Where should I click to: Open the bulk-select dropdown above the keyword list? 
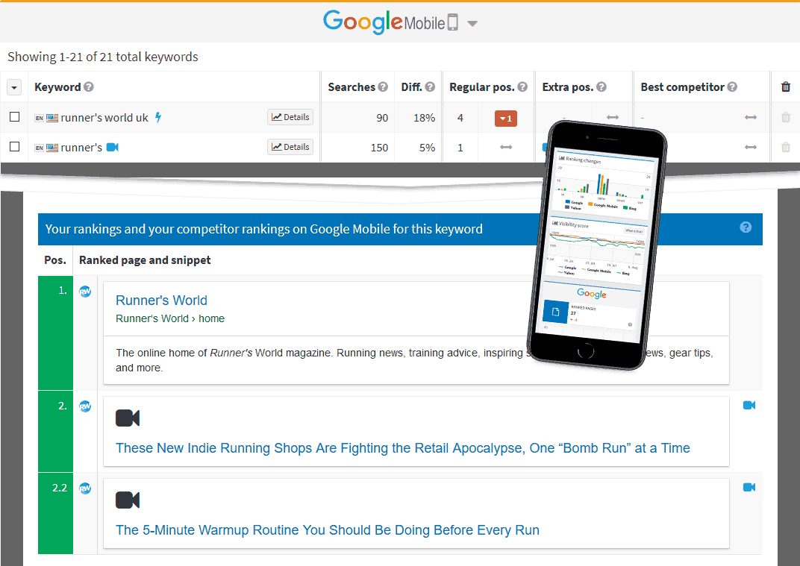[x=13, y=87]
